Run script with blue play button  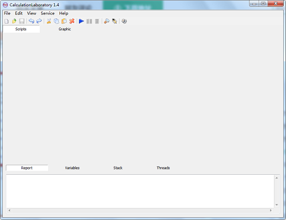pyautogui.click(x=81, y=21)
